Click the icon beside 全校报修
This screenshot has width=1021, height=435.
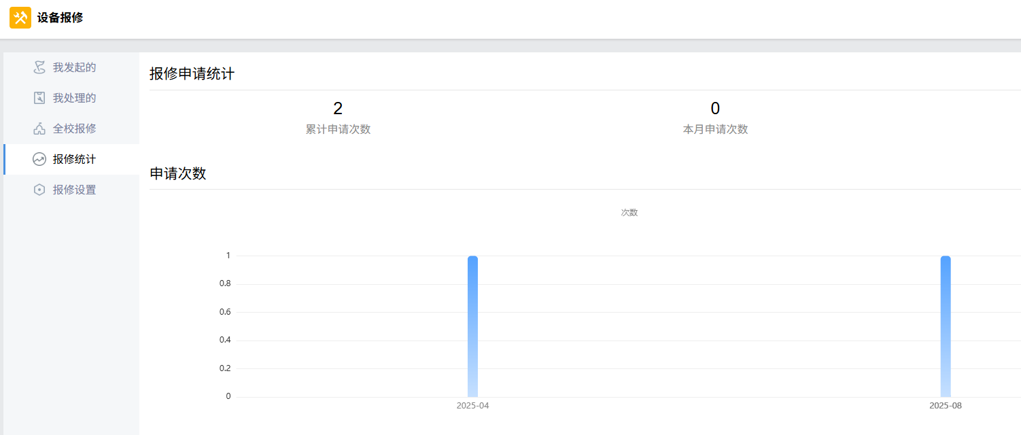pyautogui.click(x=39, y=128)
